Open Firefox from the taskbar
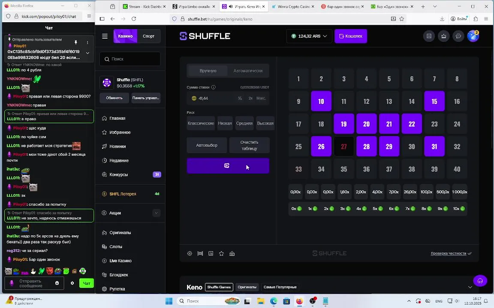This screenshot has width=494, height=308. (x=299, y=301)
